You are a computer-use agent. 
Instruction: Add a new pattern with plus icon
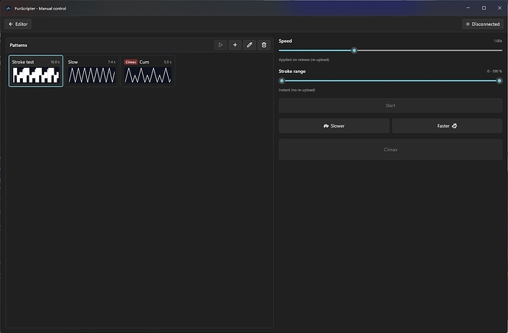tap(235, 45)
